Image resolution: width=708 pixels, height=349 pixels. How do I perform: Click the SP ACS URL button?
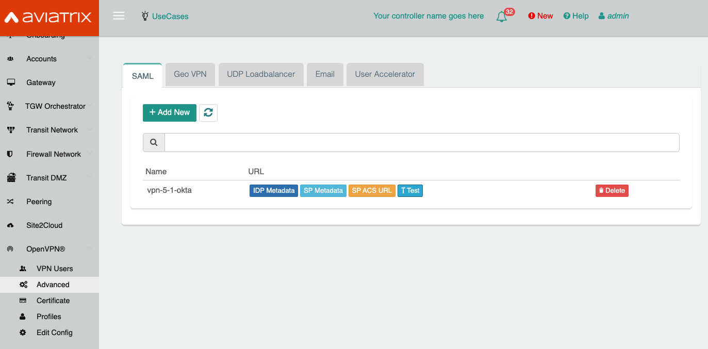(x=371, y=191)
